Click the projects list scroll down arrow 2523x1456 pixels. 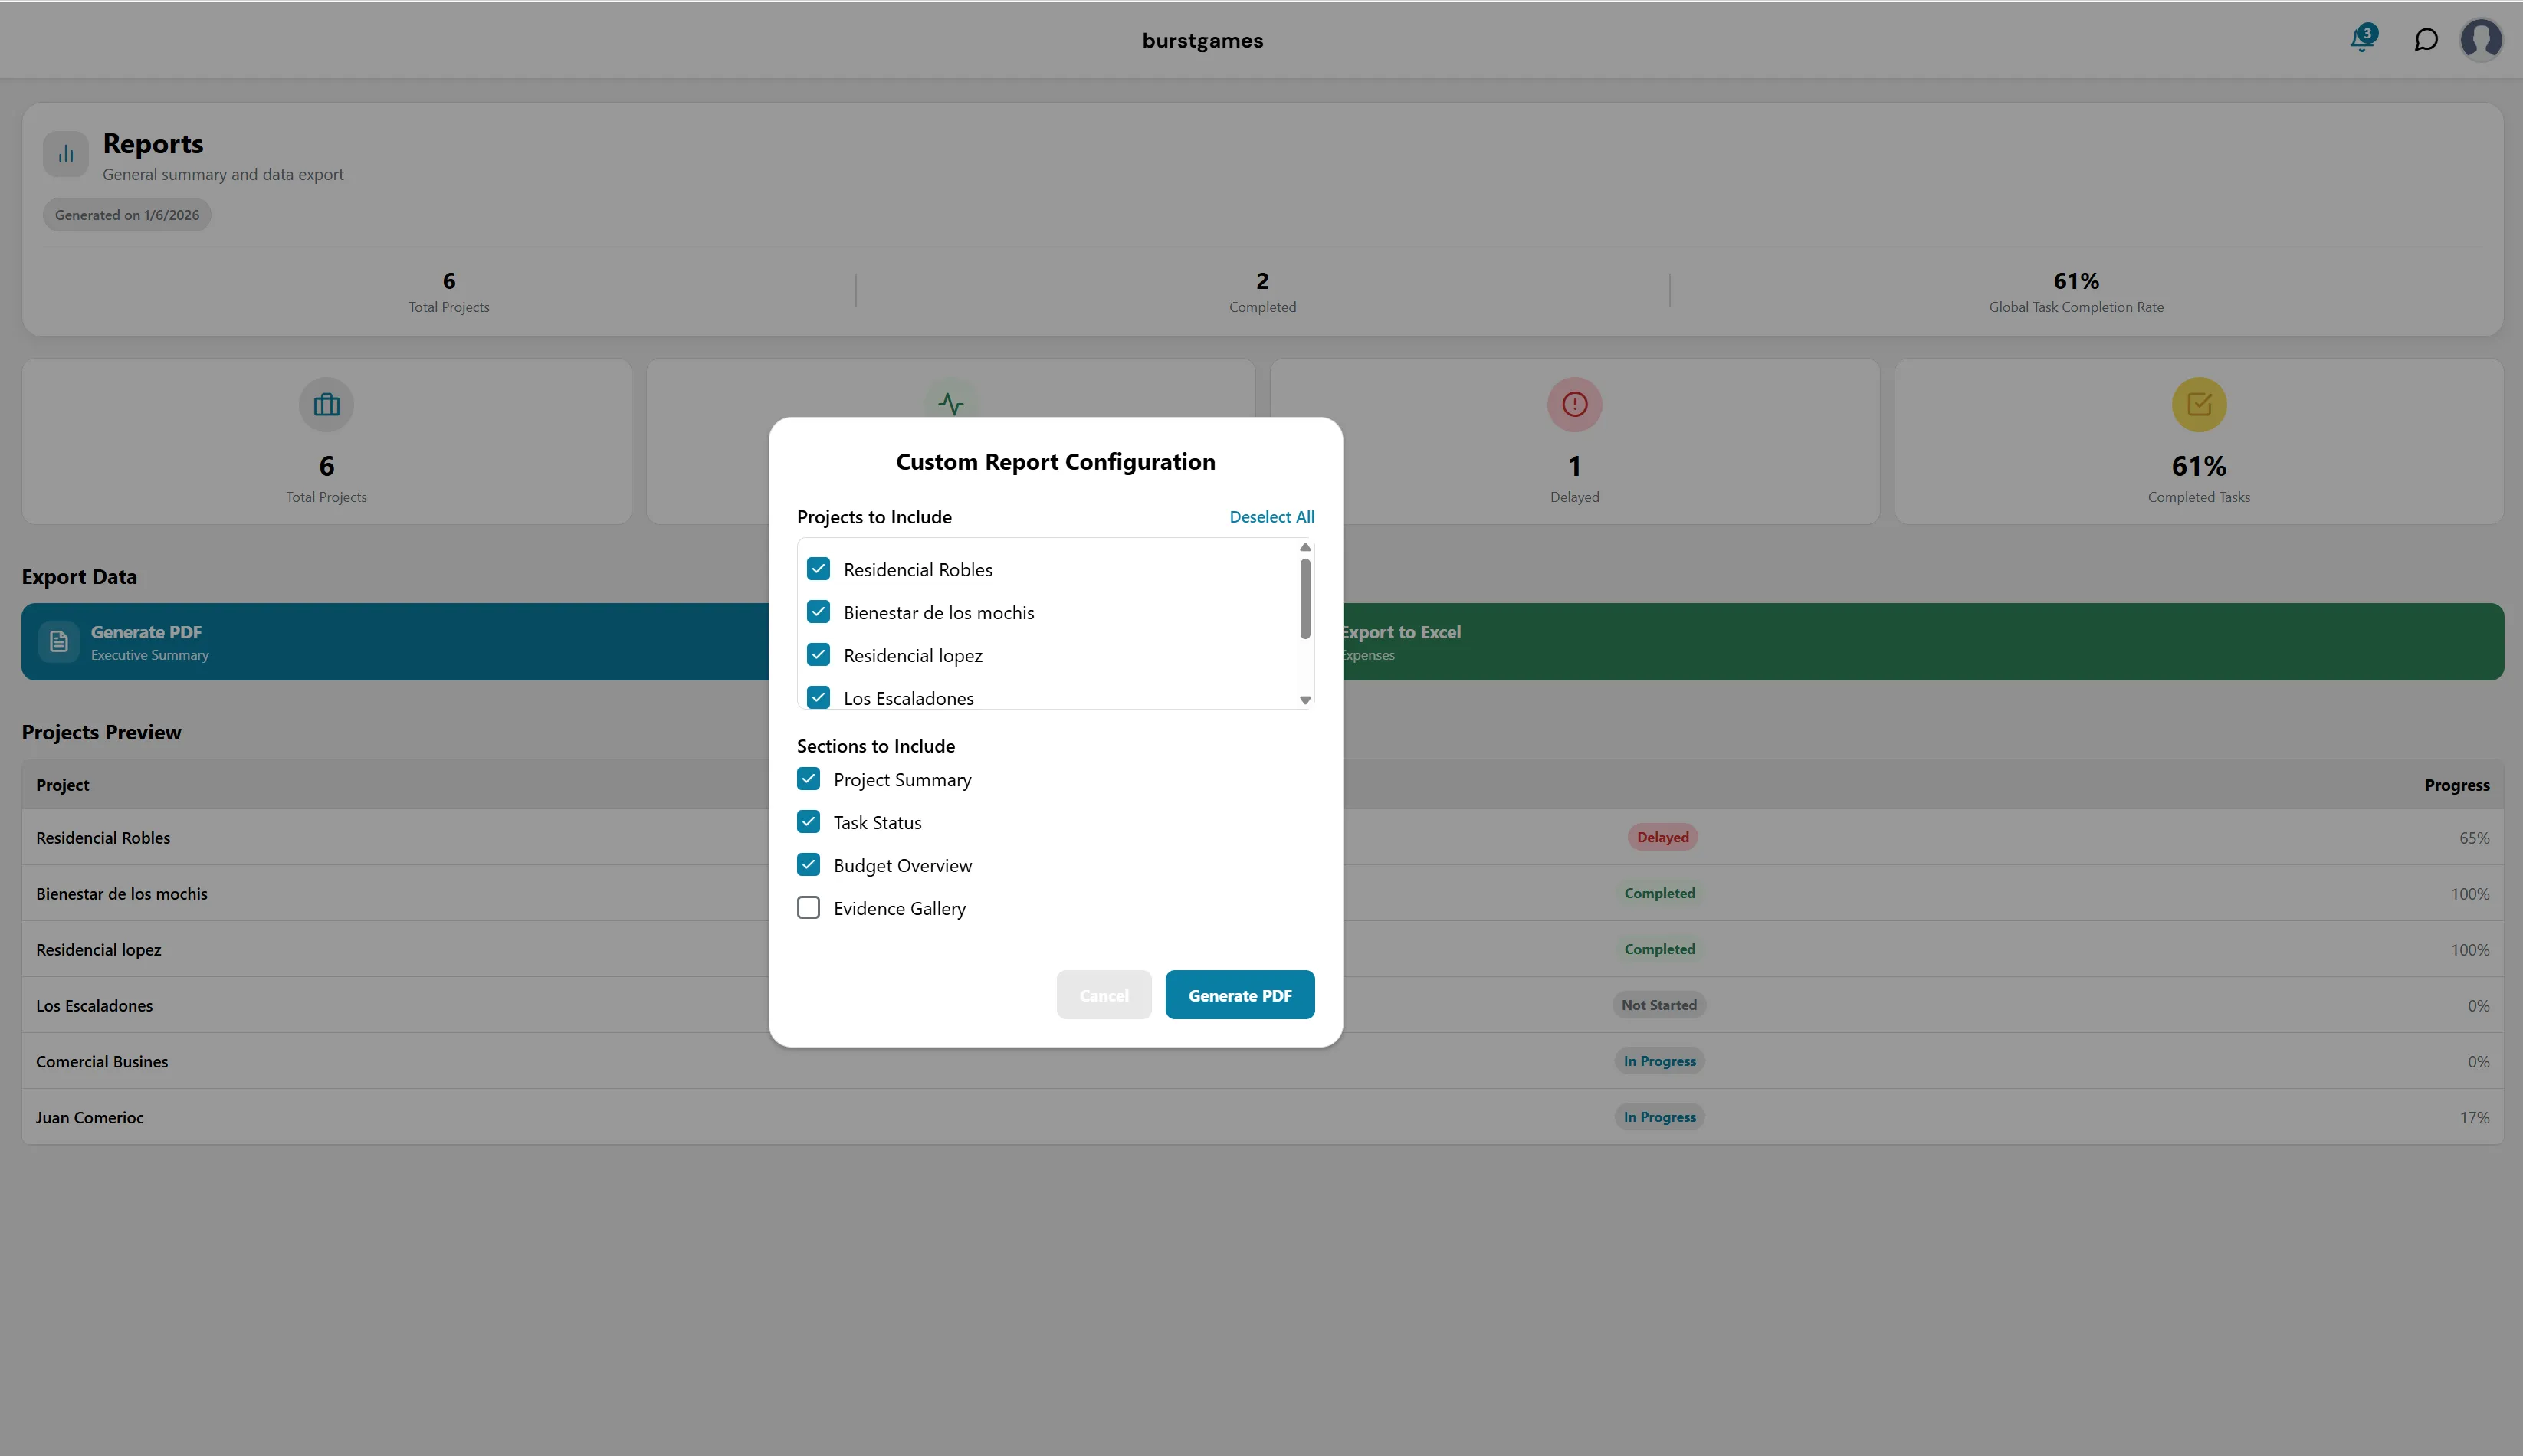click(x=1304, y=700)
